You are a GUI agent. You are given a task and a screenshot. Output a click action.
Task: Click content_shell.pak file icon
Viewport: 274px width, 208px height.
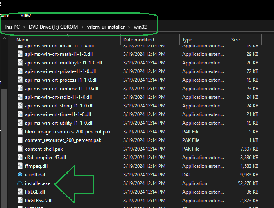point(20,149)
